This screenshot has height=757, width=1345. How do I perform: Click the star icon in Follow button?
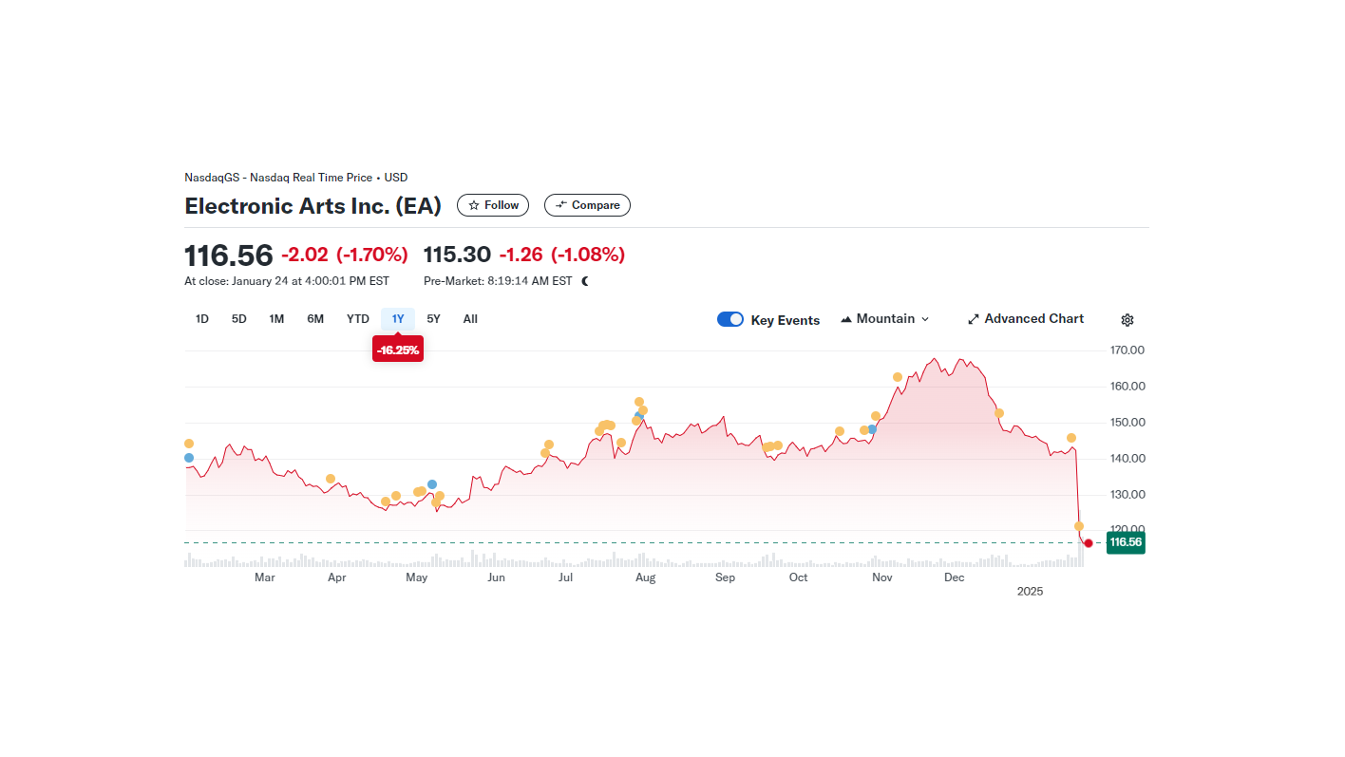pyautogui.click(x=474, y=205)
